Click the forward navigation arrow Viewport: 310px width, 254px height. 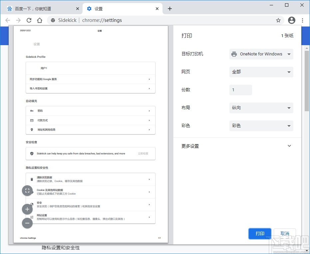(18, 20)
